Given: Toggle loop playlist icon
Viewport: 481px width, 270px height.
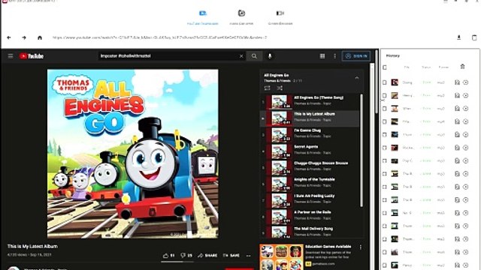Looking at the screenshot, I should point(268,88).
